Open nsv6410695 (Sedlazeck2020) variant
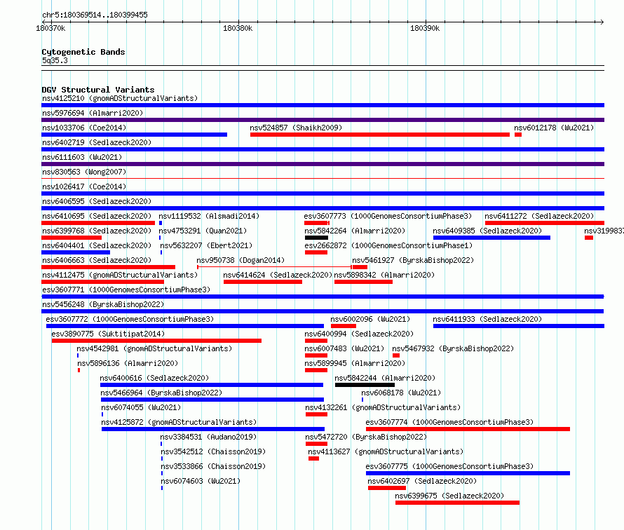 pyautogui.click(x=97, y=216)
